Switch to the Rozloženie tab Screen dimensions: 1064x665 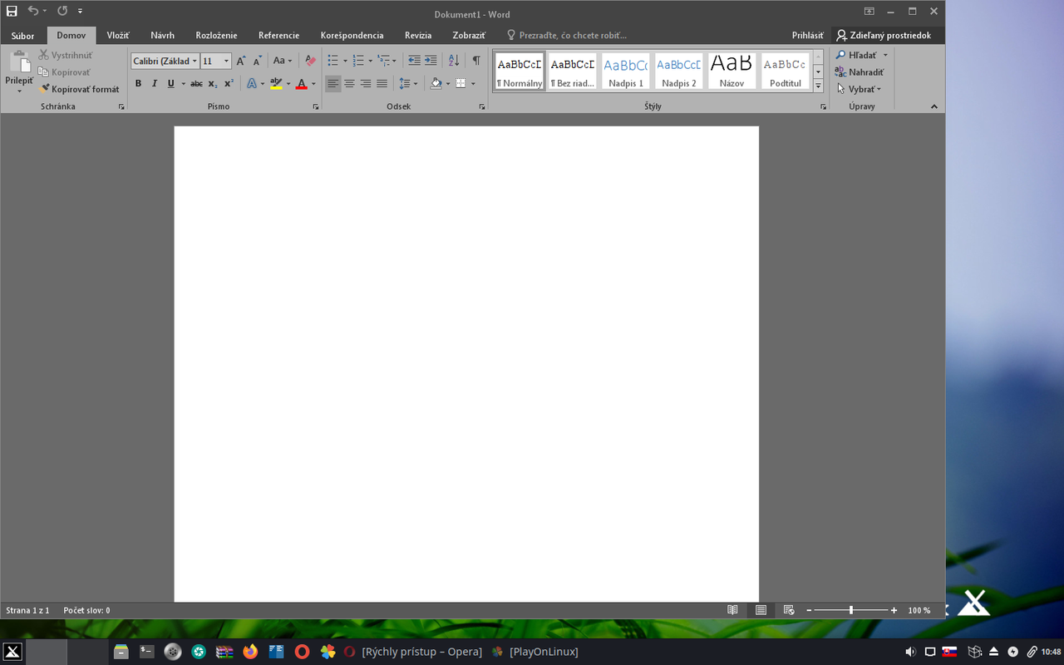tap(216, 36)
